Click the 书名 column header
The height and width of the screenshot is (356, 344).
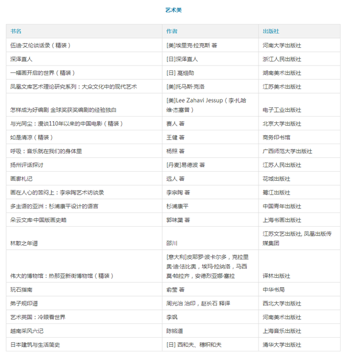coord(16,31)
